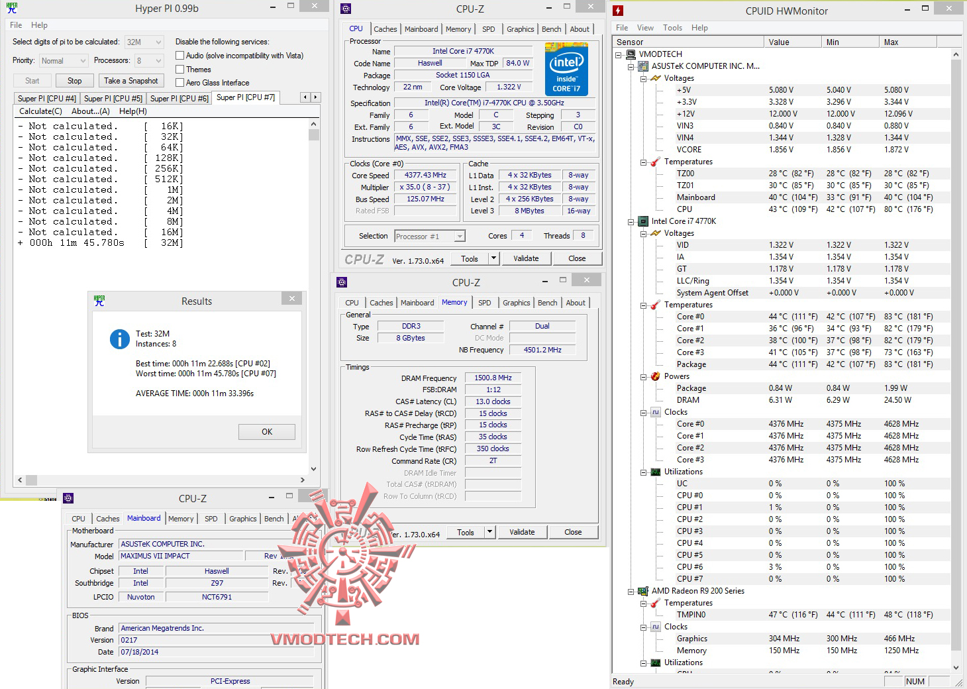Screen dimensions: 967x689
Task: Click the Sensor column header in HWMonitor
Action: pos(688,42)
